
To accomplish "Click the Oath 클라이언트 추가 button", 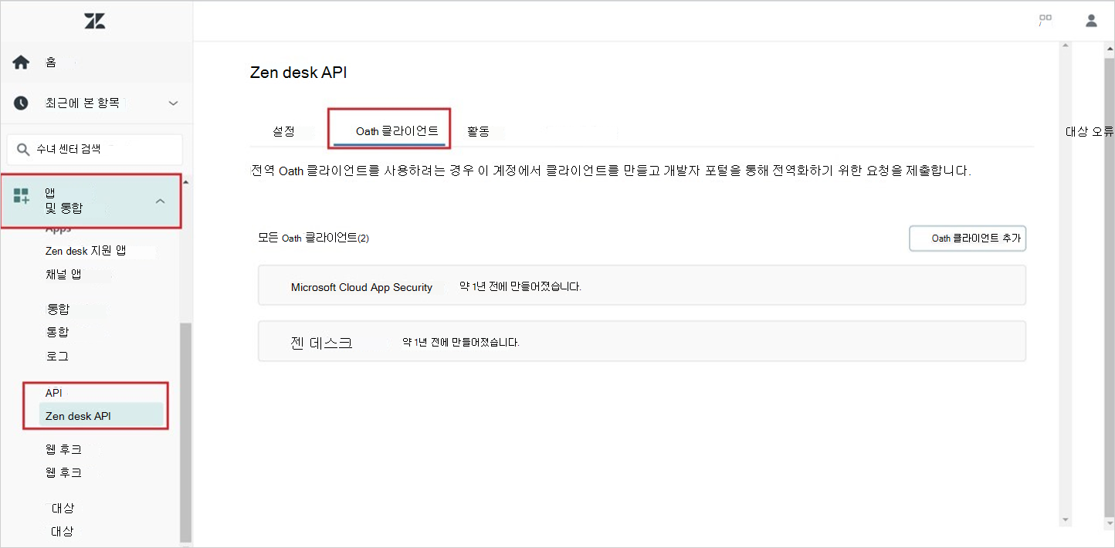I will (968, 238).
